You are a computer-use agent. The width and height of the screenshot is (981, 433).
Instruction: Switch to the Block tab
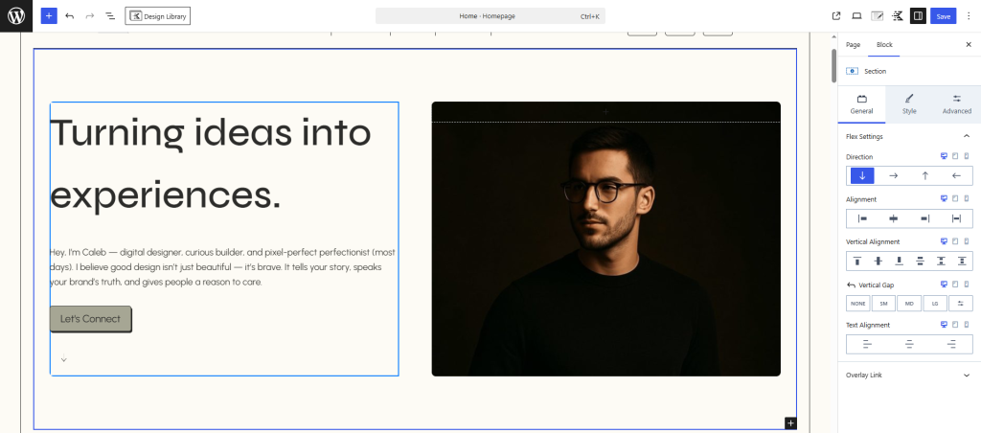click(884, 44)
